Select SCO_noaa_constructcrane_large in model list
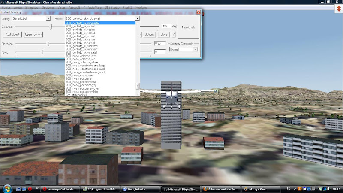This screenshot has width=343, height=193. pyautogui.click(x=100, y=66)
